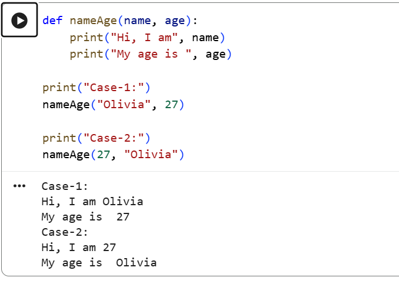This screenshot has height=284, width=399.
Task: Click the "Hi, I am" string in code
Action: pos(144,38)
